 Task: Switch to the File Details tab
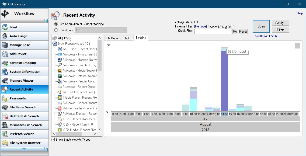tap(113, 38)
